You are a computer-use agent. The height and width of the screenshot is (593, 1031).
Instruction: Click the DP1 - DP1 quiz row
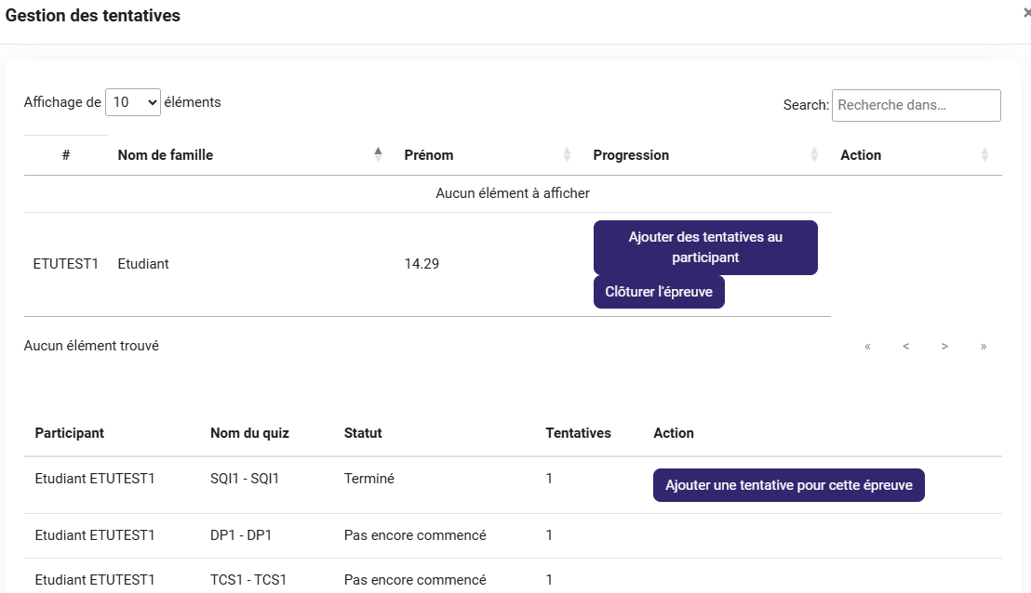(241, 535)
